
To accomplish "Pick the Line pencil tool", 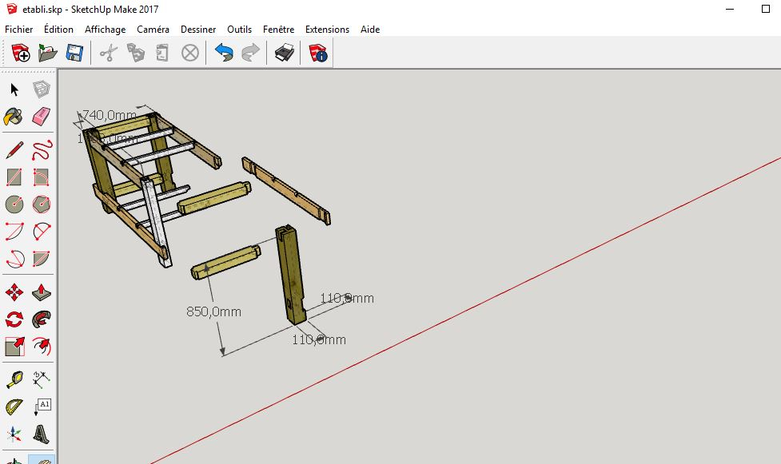I will click(14, 149).
